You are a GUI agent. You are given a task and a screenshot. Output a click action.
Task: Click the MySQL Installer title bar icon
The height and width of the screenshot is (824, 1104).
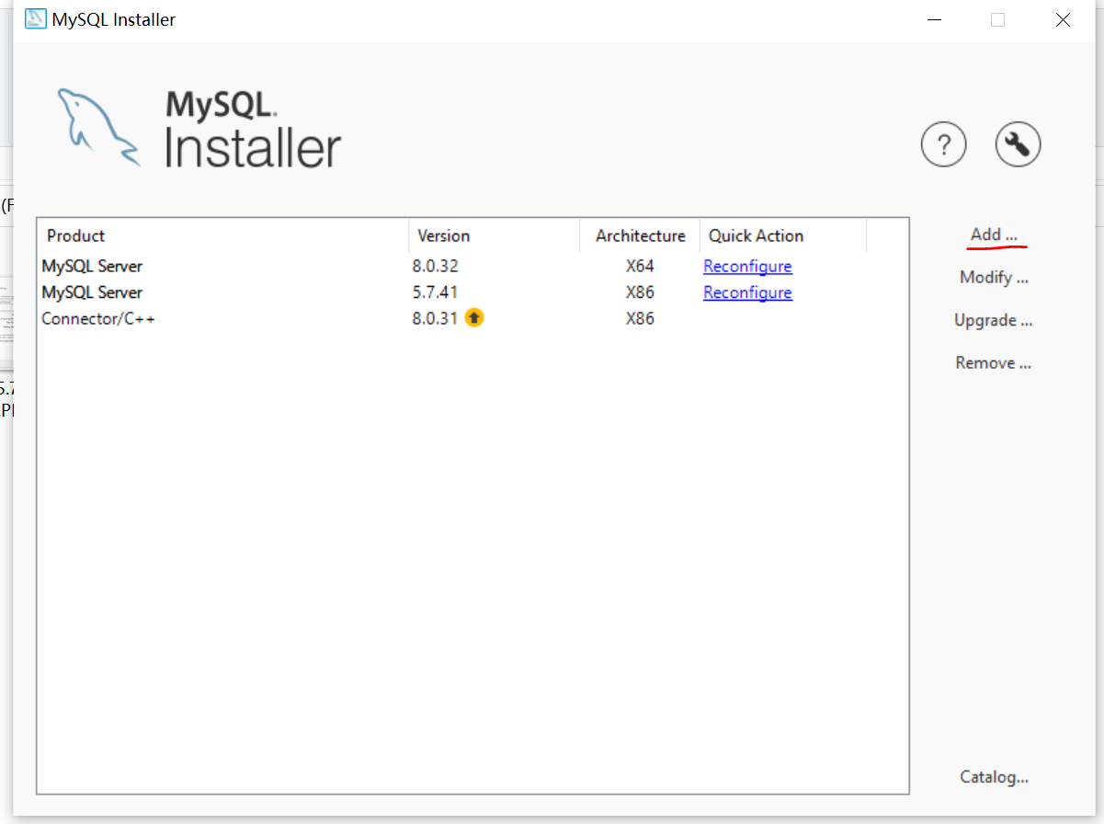[x=36, y=19]
